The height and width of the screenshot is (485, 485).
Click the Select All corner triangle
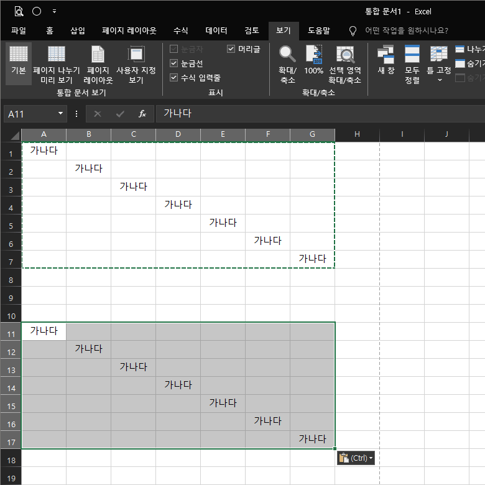pyautogui.click(x=15, y=136)
